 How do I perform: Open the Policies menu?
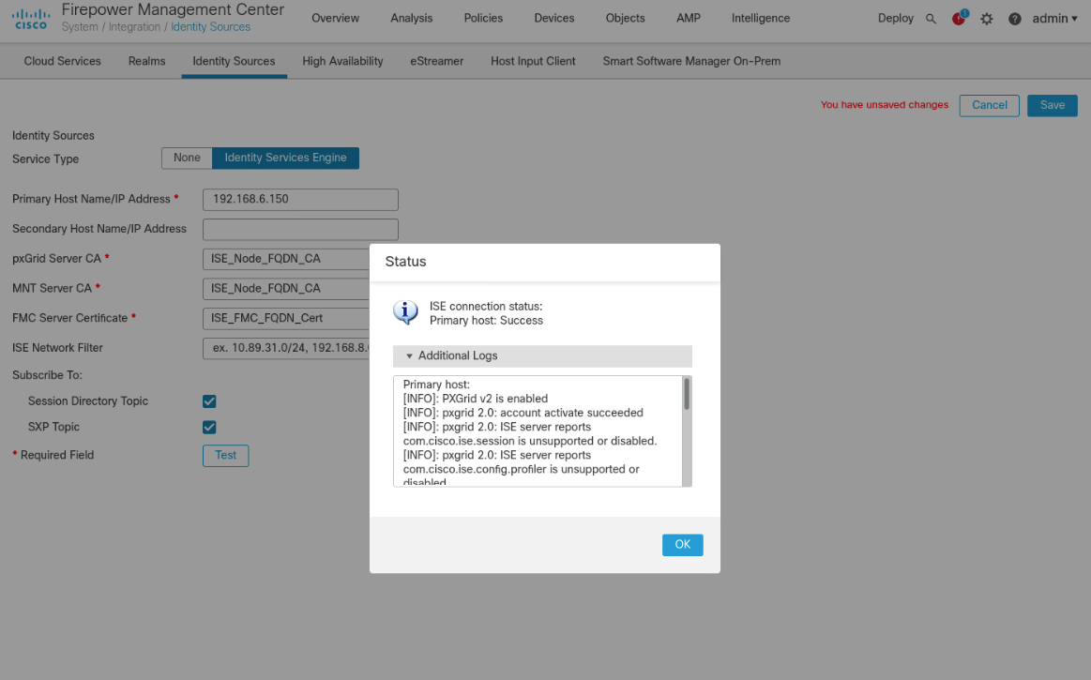point(483,18)
